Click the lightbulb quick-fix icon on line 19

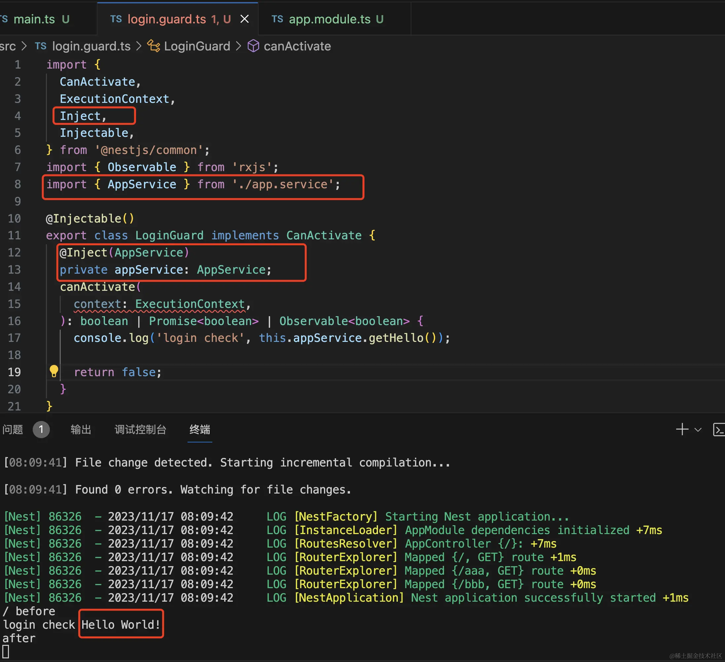coord(54,371)
